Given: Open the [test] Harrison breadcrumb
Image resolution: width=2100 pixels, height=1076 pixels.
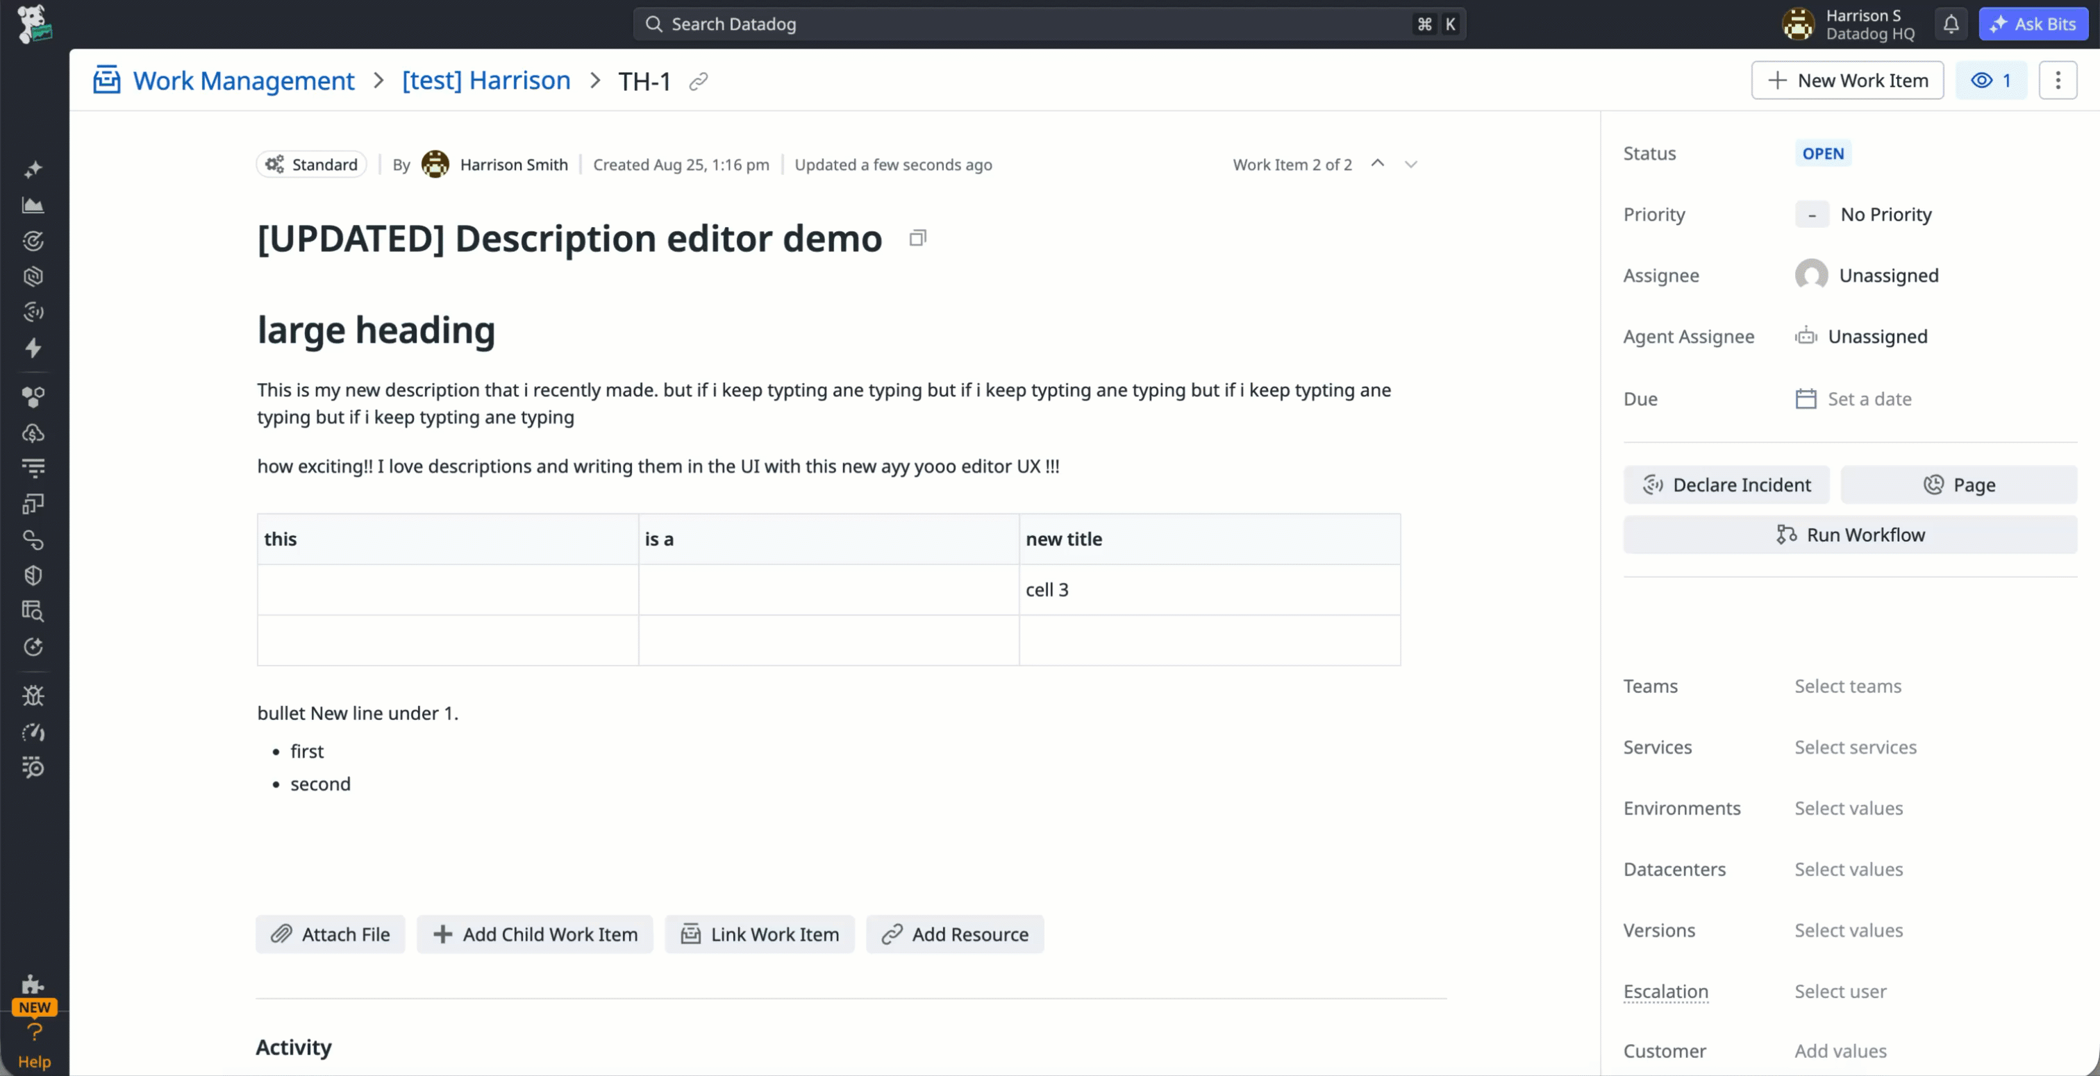Looking at the screenshot, I should pos(487,81).
